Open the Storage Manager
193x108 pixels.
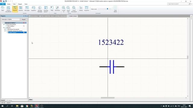(40, 9)
